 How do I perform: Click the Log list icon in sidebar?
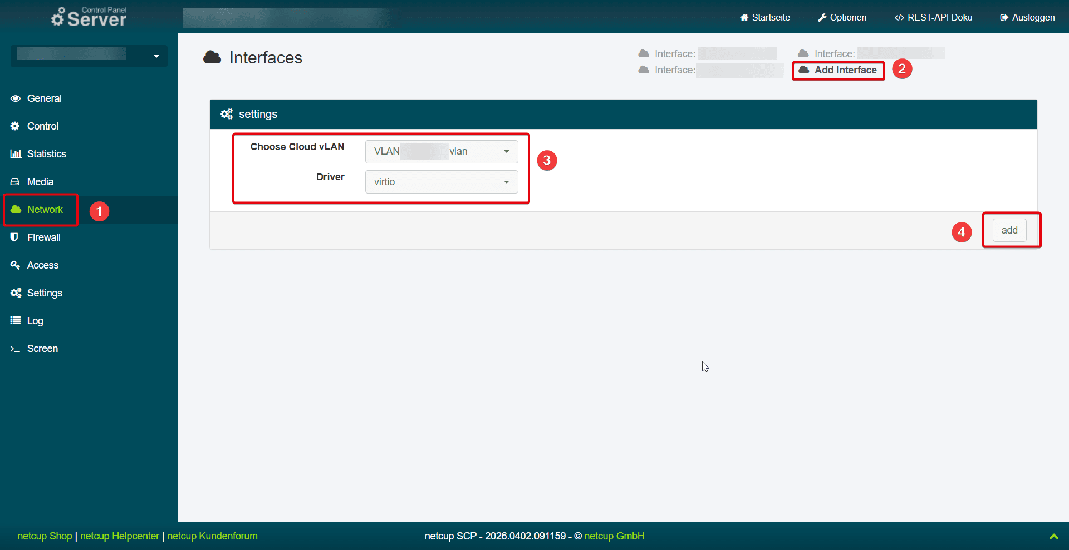tap(15, 320)
